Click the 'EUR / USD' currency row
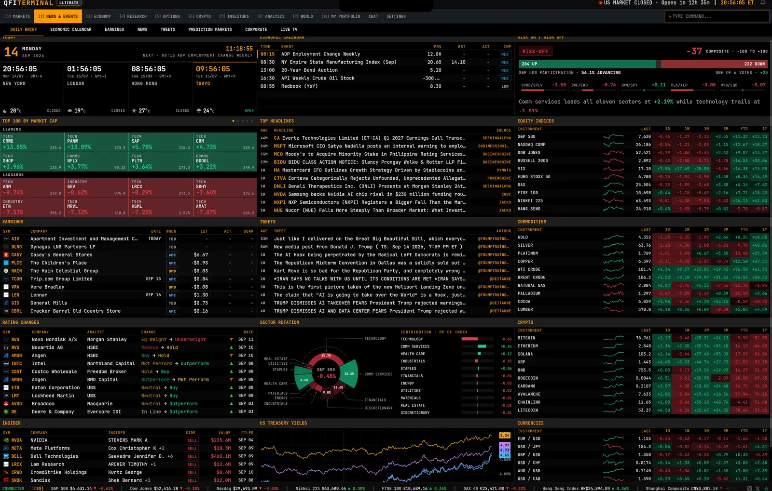Screen dimensions: 772x491 [x=643, y=439]
